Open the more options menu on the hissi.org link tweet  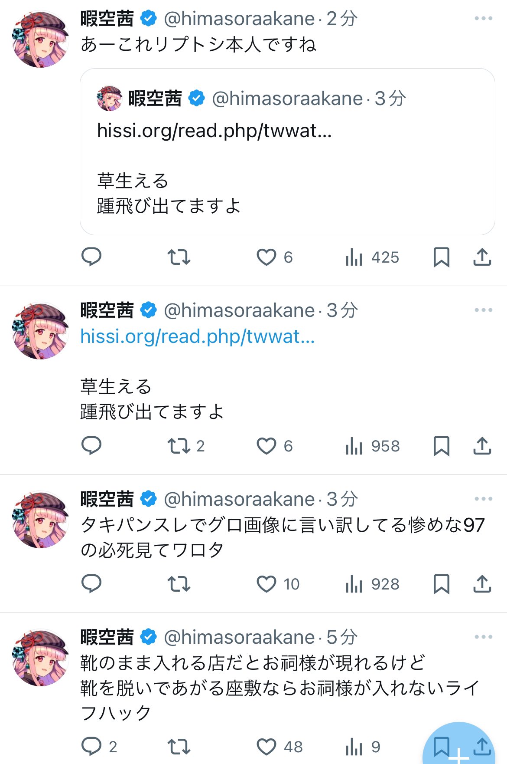coord(483,310)
